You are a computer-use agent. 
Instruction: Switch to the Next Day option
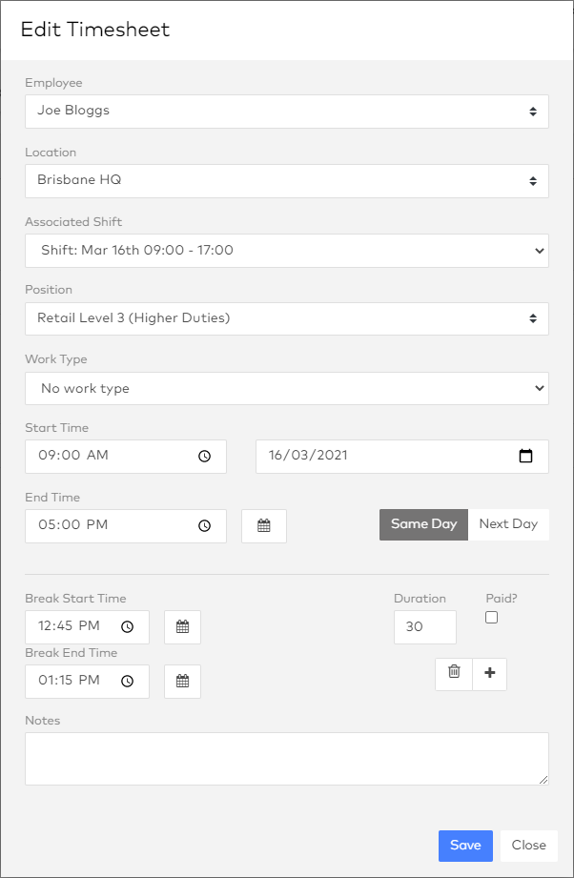point(508,524)
